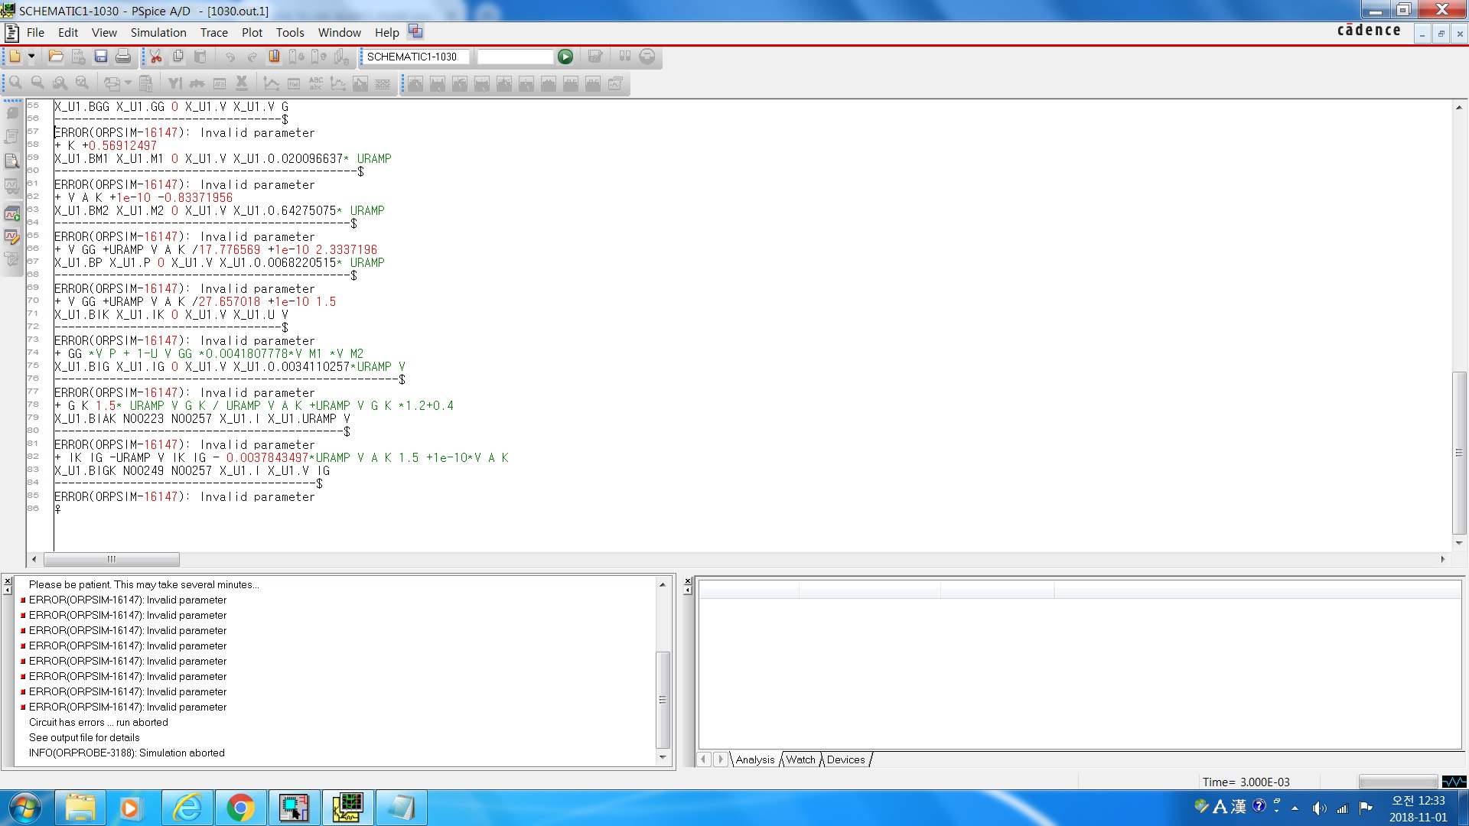
Task: Click the Add Trace icon
Action: 272,83
